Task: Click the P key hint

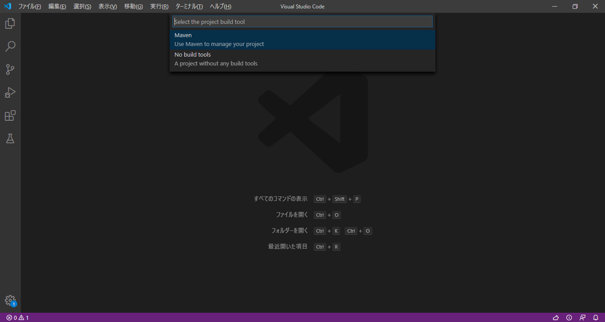Action: point(357,199)
